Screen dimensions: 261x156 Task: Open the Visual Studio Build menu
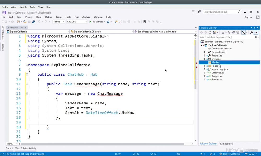pyautogui.click(x=39, y=17)
